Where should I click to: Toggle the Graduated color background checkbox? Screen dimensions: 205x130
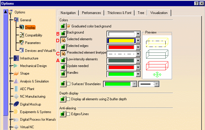coord(69,26)
